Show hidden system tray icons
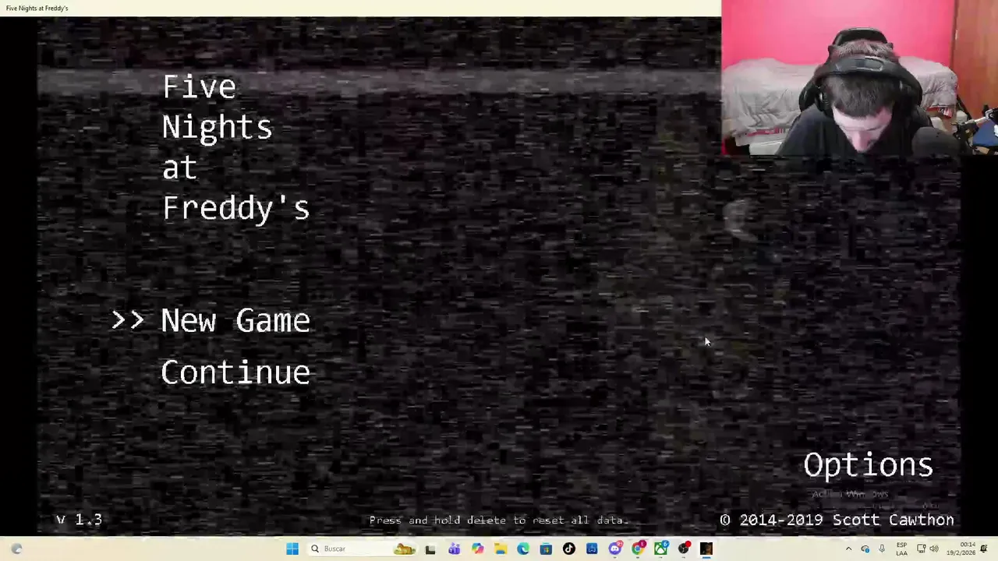Viewport: 998px width, 561px height. (848, 549)
